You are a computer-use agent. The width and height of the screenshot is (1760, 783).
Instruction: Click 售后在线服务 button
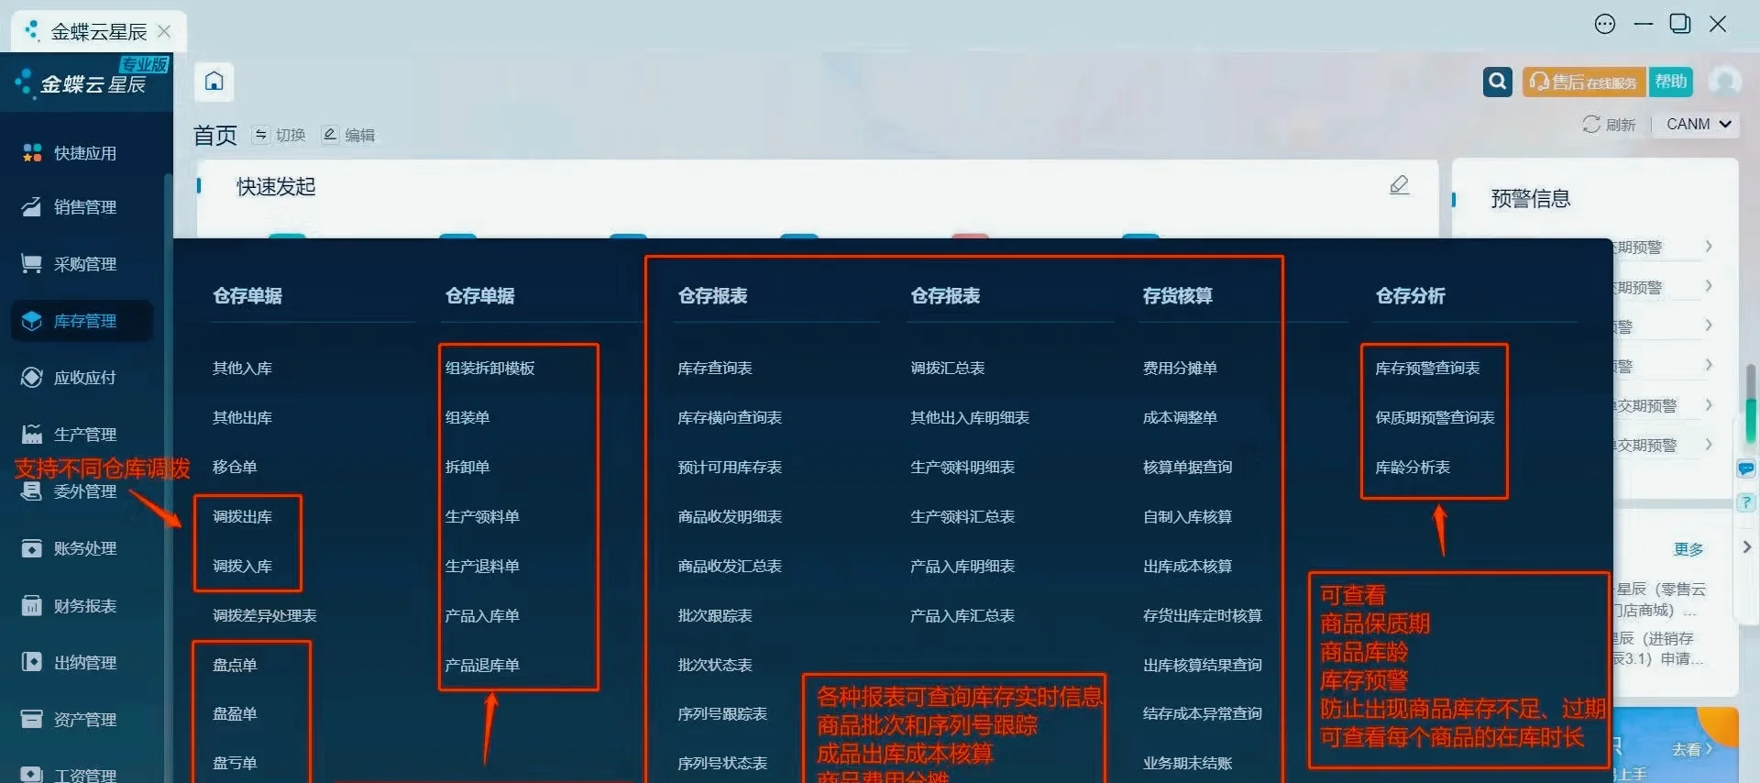click(1584, 82)
